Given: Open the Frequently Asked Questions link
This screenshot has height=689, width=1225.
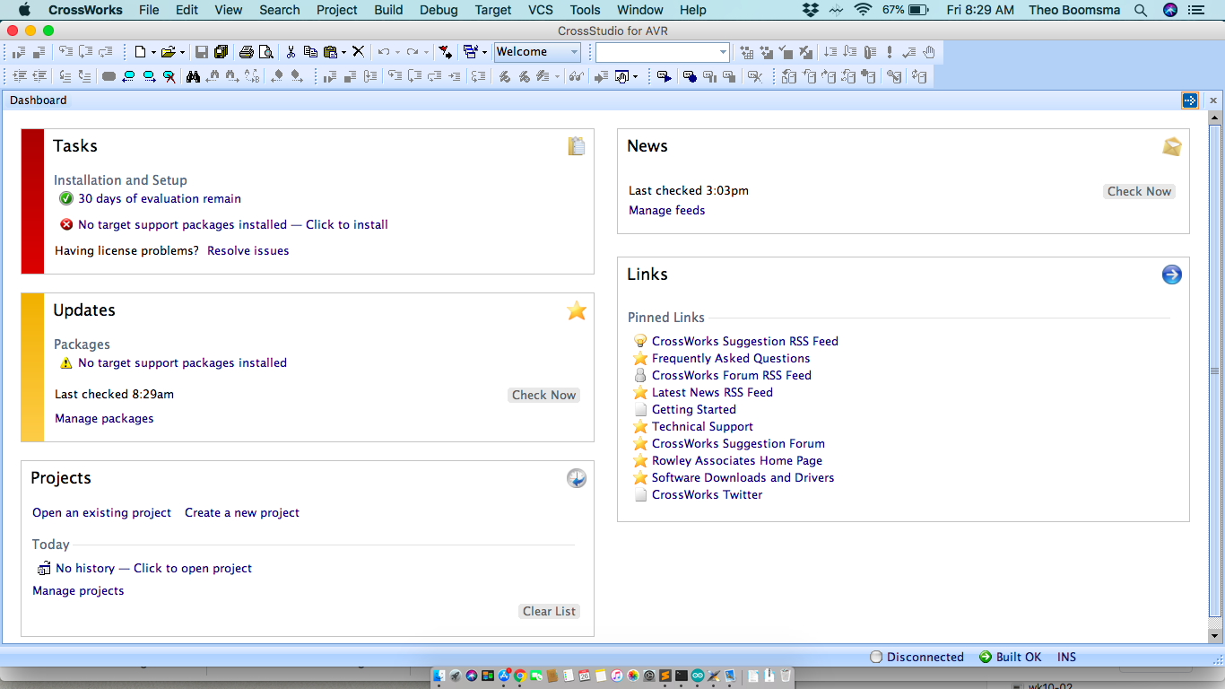Looking at the screenshot, I should pos(731,358).
